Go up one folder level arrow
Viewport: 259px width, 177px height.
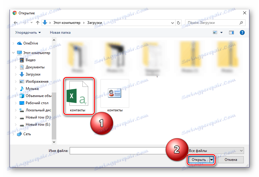coord(38,23)
